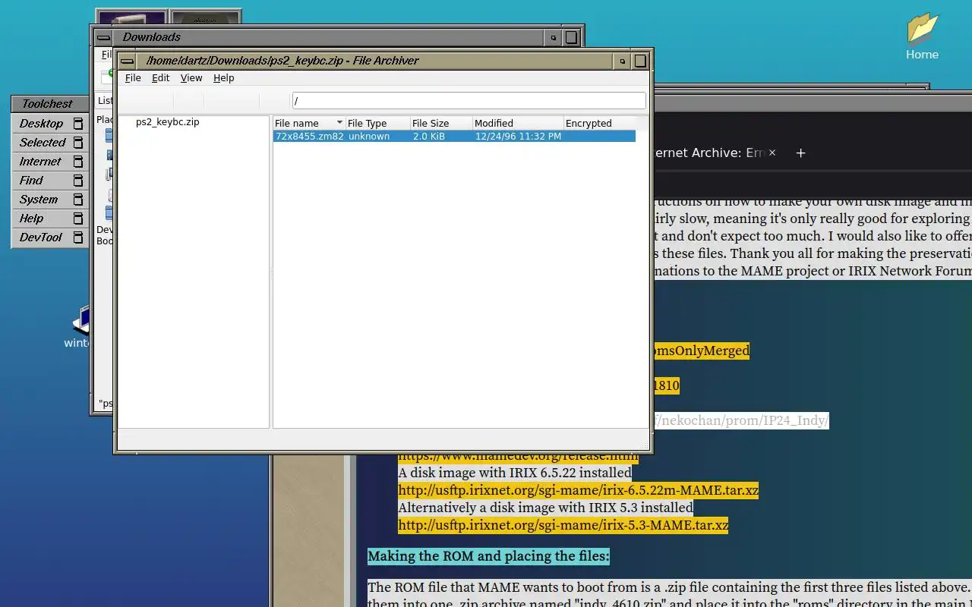Click 'A disk image with IRIX 6.5.22 installed'
The image size is (972, 607).
(x=514, y=473)
